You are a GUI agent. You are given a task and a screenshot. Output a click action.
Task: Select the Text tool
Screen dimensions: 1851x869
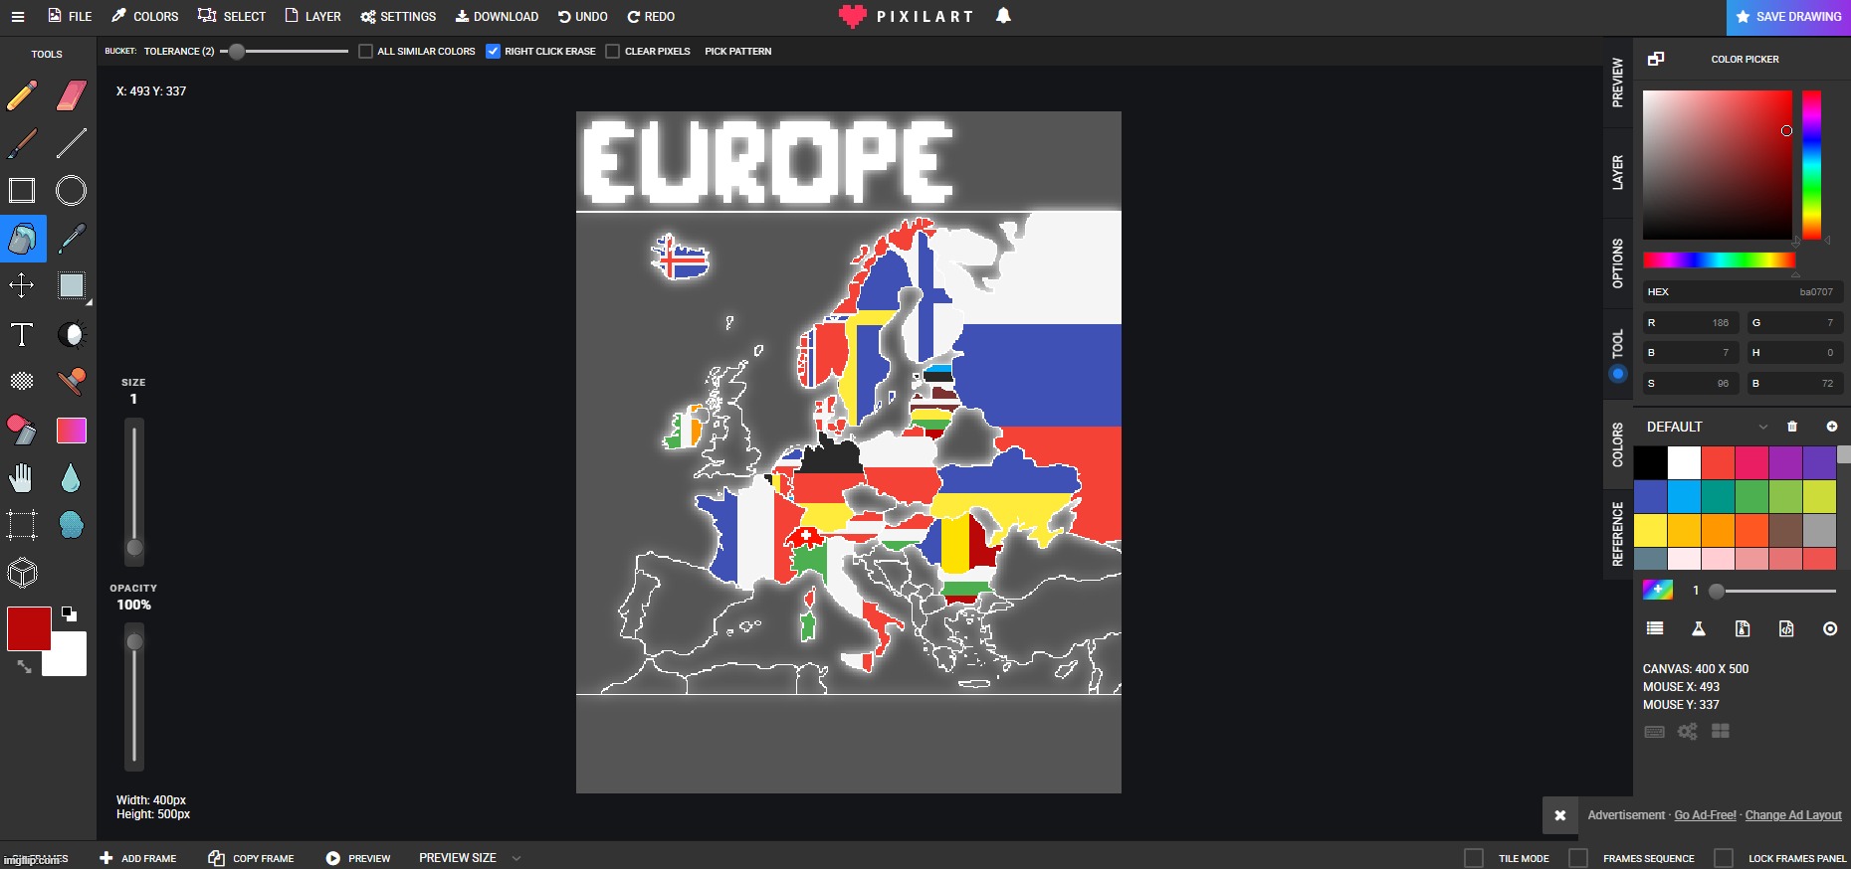point(22,334)
